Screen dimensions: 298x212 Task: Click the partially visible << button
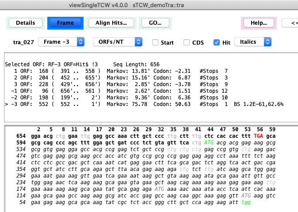tap(292, 23)
